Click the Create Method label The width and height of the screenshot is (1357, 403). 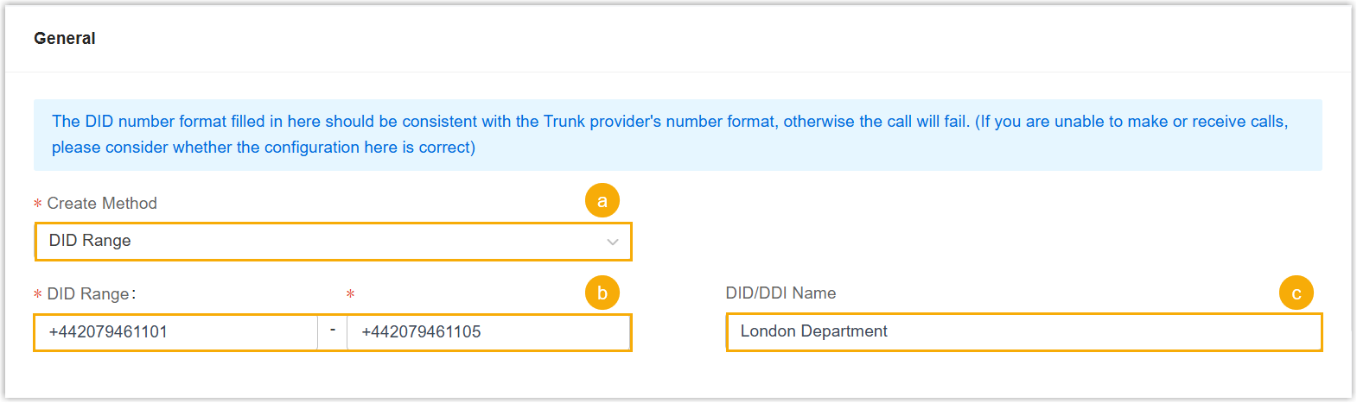[x=102, y=204]
